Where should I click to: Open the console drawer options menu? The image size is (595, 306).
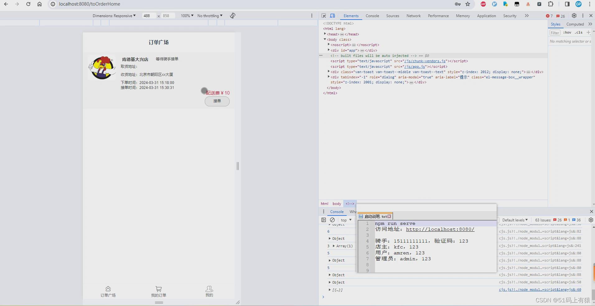click(x=324, y=211)
